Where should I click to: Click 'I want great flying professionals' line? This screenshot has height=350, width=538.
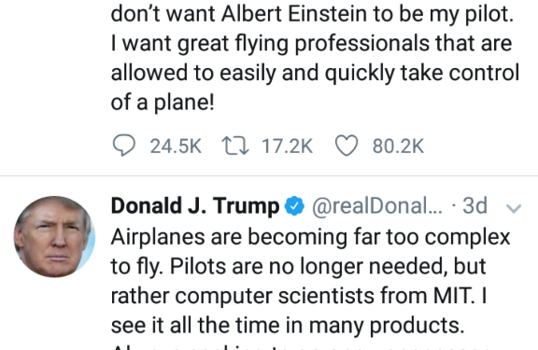(311, 44)
